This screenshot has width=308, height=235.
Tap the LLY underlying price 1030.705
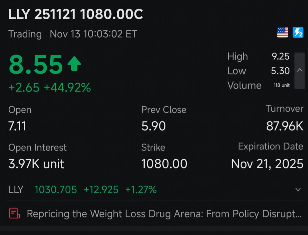pos(56,190)
